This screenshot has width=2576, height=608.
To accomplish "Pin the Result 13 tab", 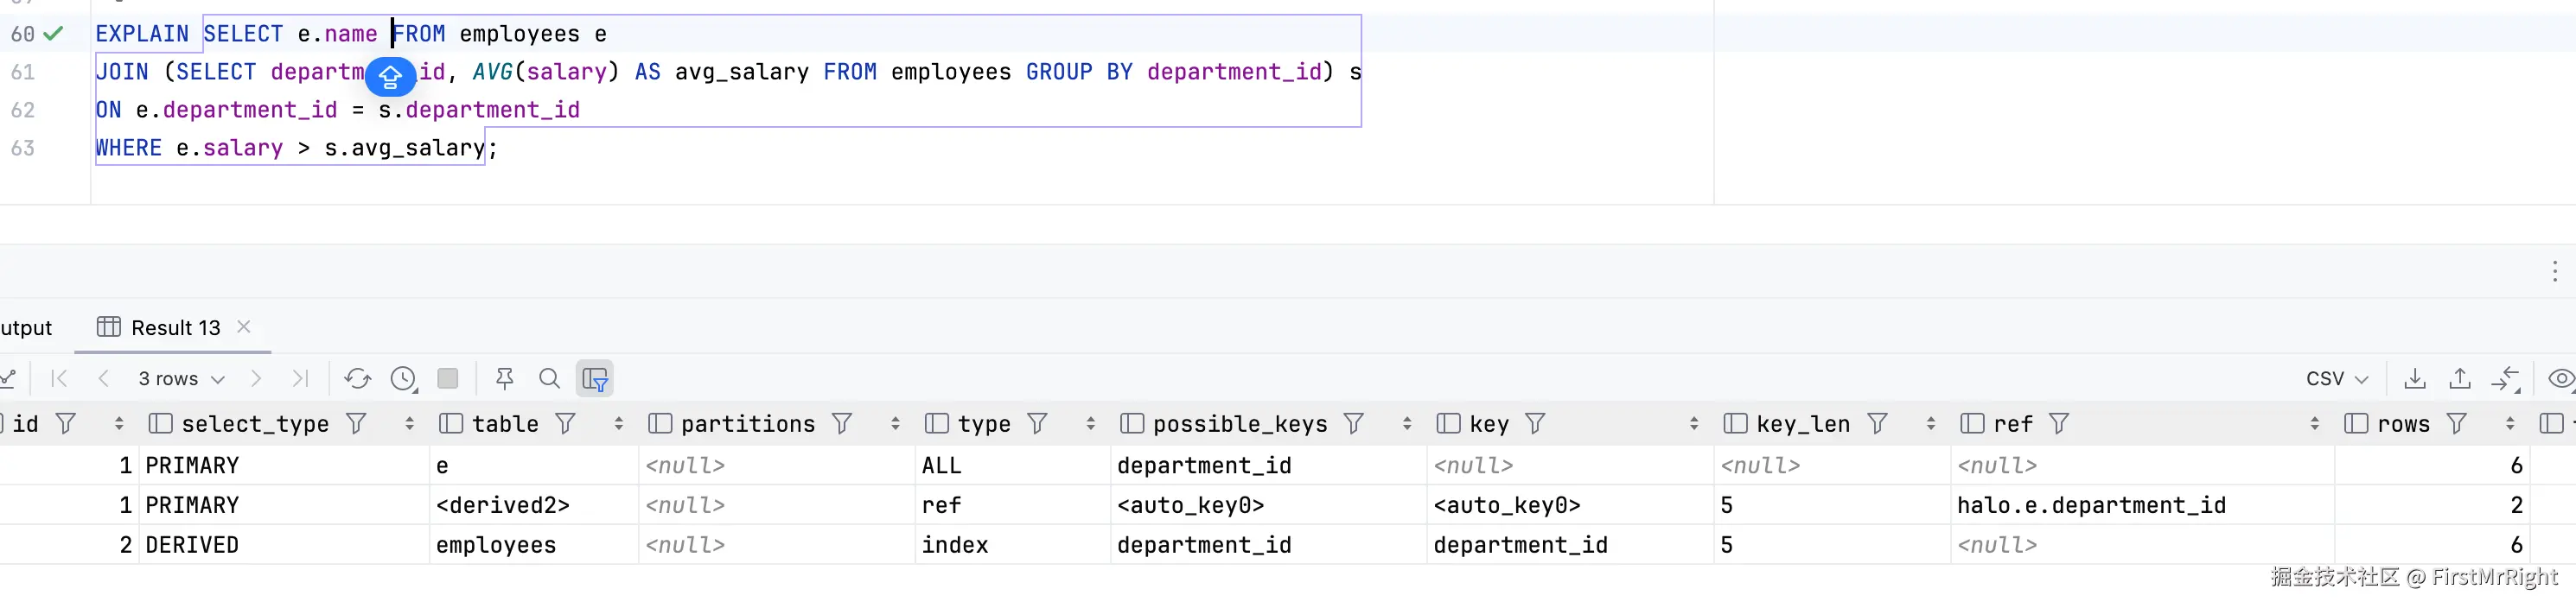I will point(505,378).
